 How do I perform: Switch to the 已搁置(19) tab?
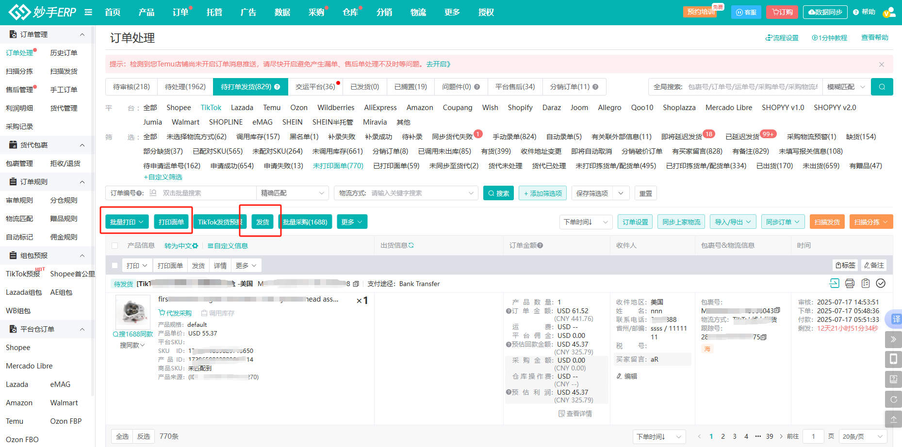click(410, 87)
